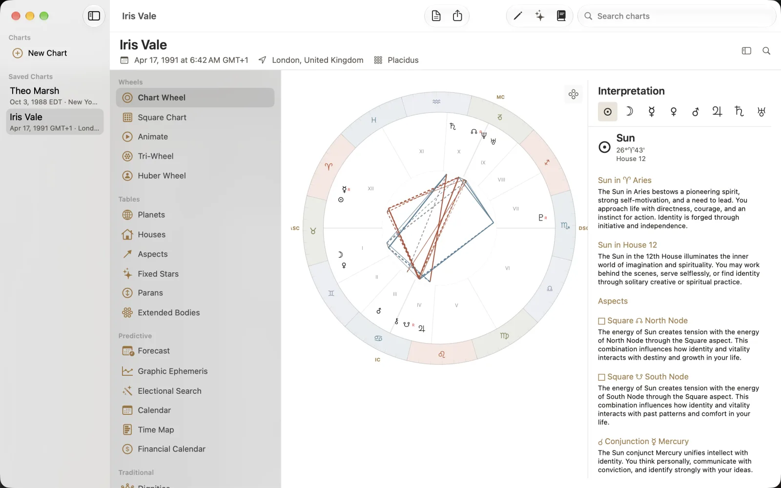781x488 pixels.
Task: Open the book reference icon
Action: 561,16
